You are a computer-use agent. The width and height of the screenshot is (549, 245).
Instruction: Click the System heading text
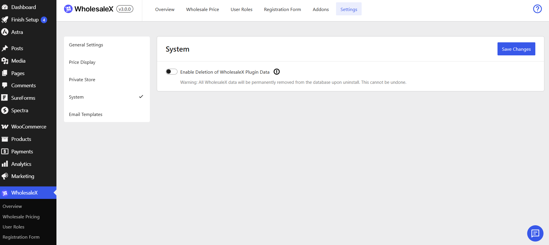pos(177,49)
